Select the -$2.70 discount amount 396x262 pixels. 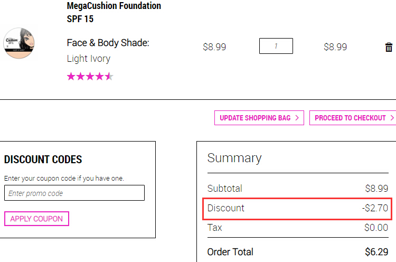pyautogui.click(x=375, y=208)
